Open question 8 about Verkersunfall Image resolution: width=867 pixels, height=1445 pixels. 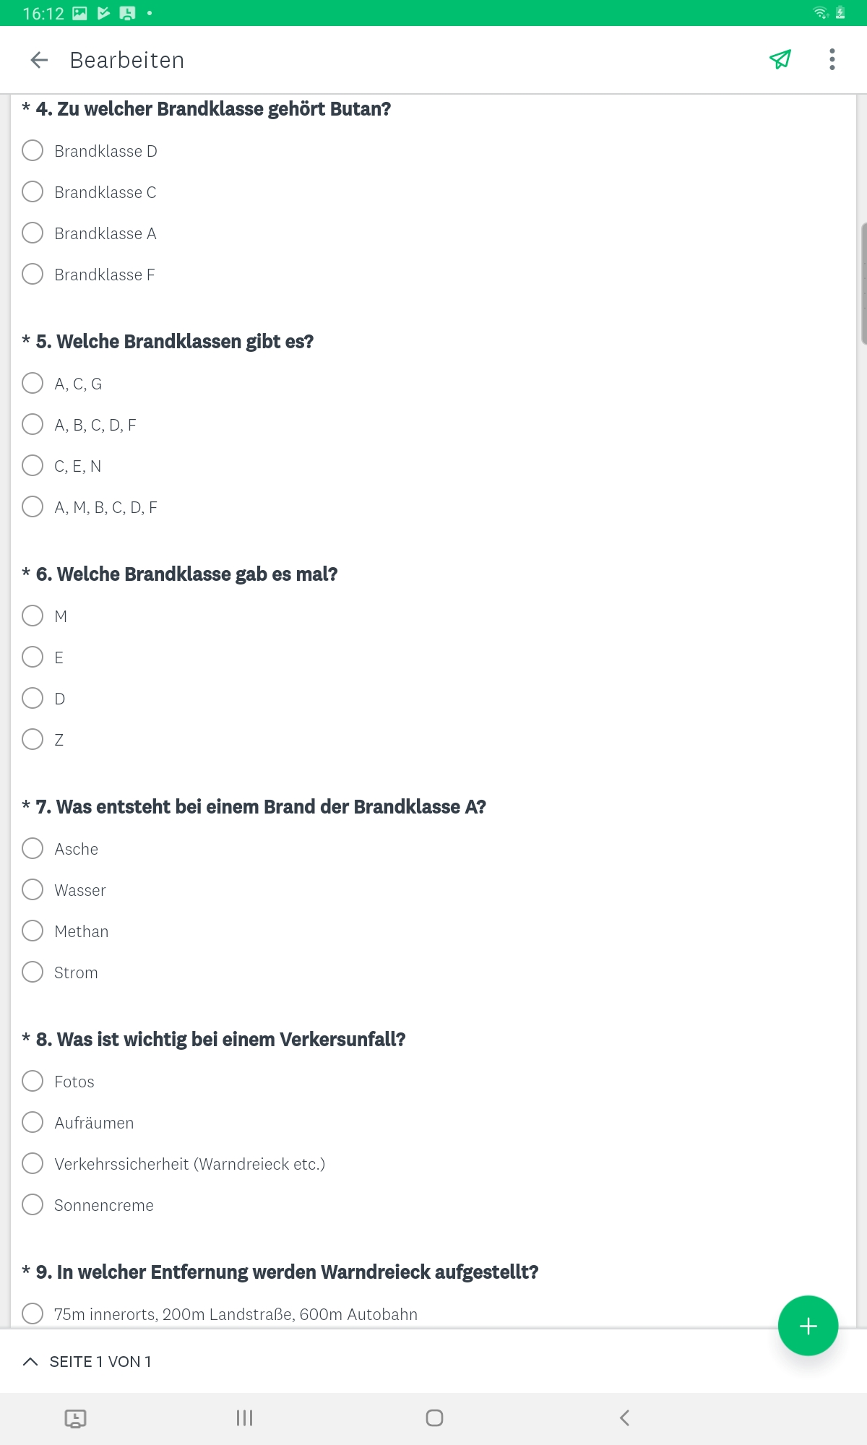(220, 1040)
